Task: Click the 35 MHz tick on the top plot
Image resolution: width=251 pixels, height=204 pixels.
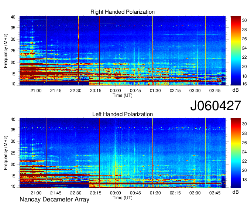Action: pyautogui.click(x=13, y=28)
